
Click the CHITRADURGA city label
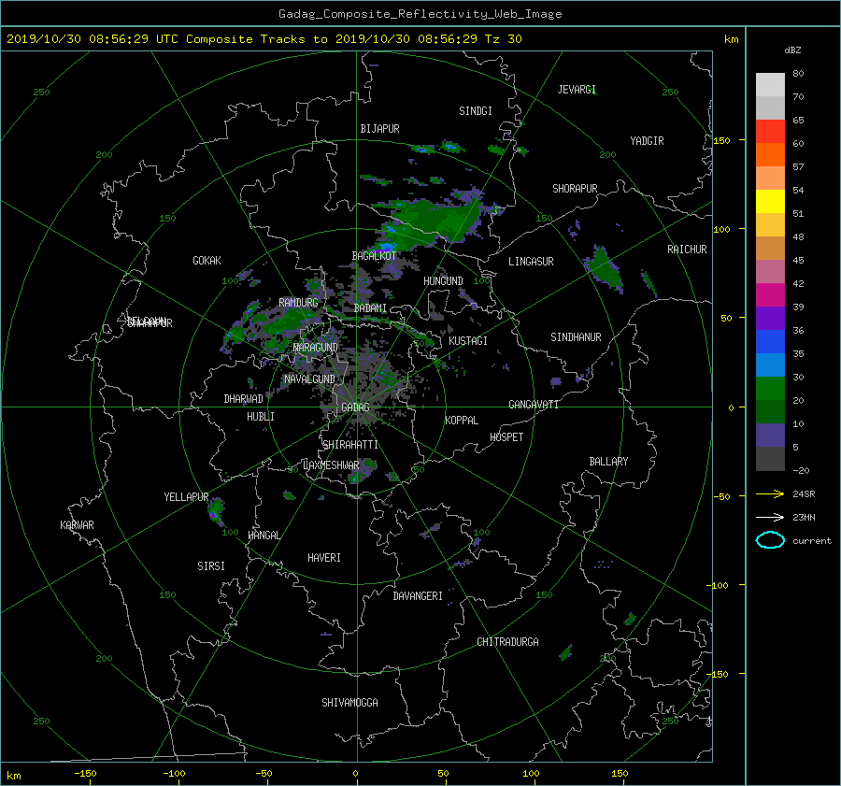coord(508,642)
